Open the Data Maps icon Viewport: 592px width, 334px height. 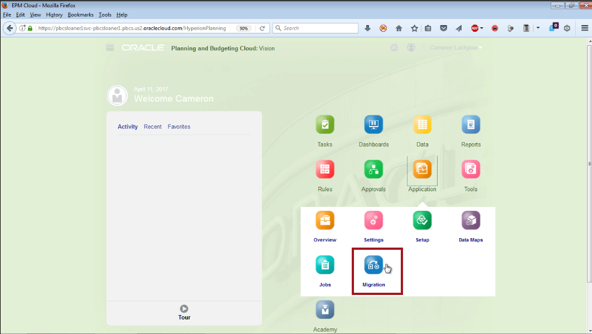pos(471,220)
